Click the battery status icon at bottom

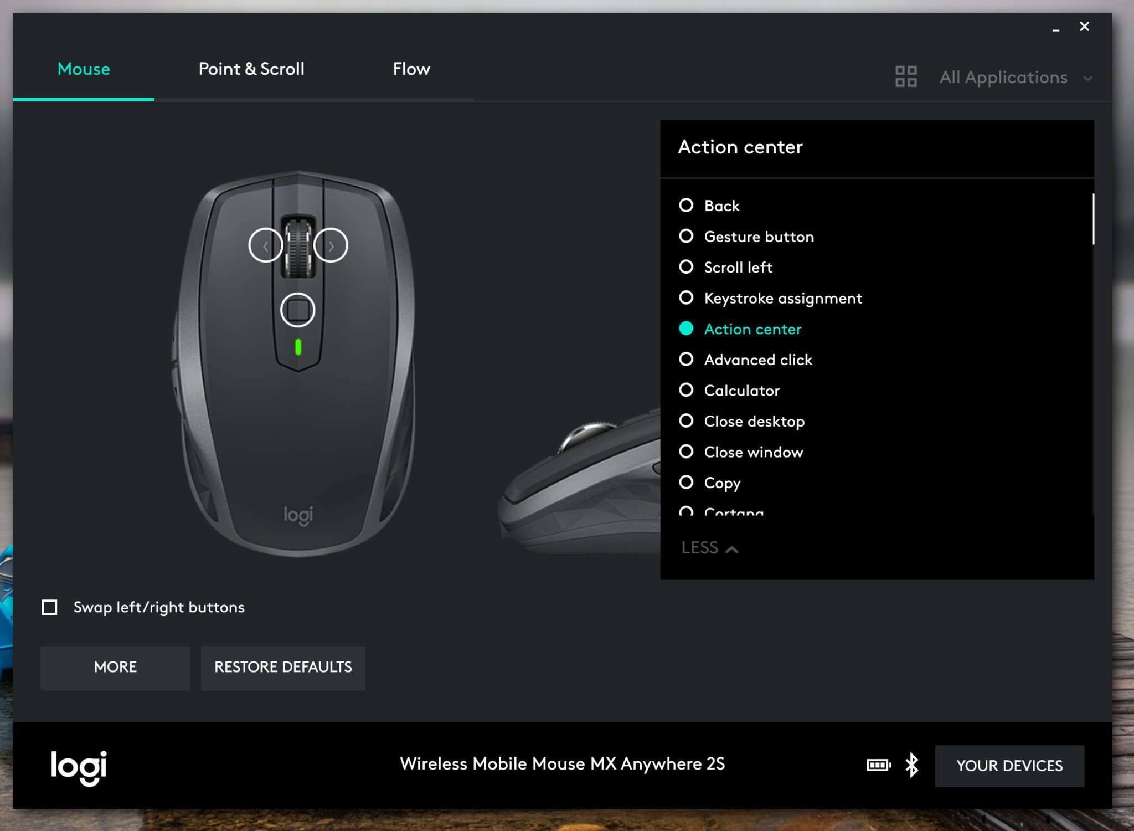click(879, 763)
